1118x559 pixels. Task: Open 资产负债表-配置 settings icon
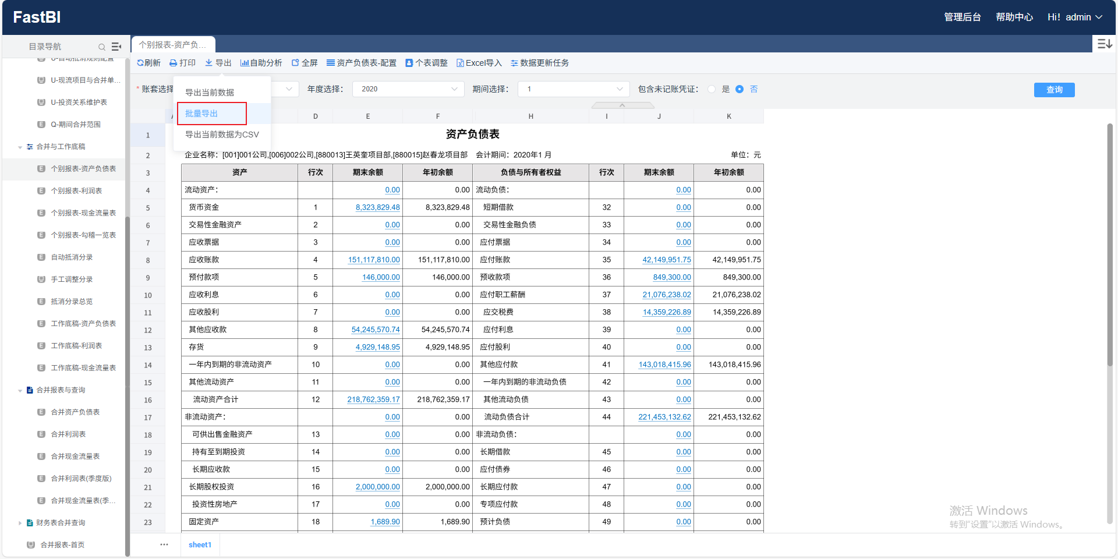pyautogui.click(x=331, y=63)
